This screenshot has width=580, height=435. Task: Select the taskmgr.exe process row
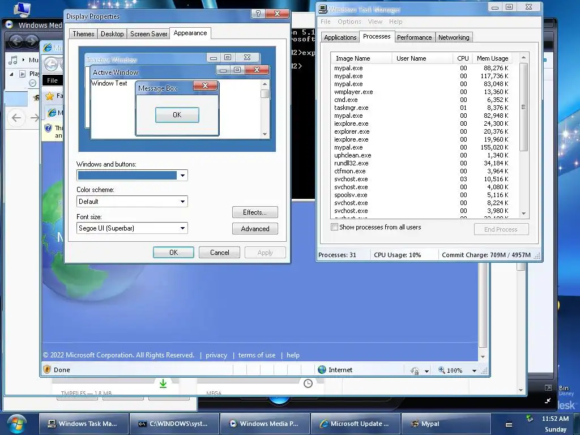point(421,108)
